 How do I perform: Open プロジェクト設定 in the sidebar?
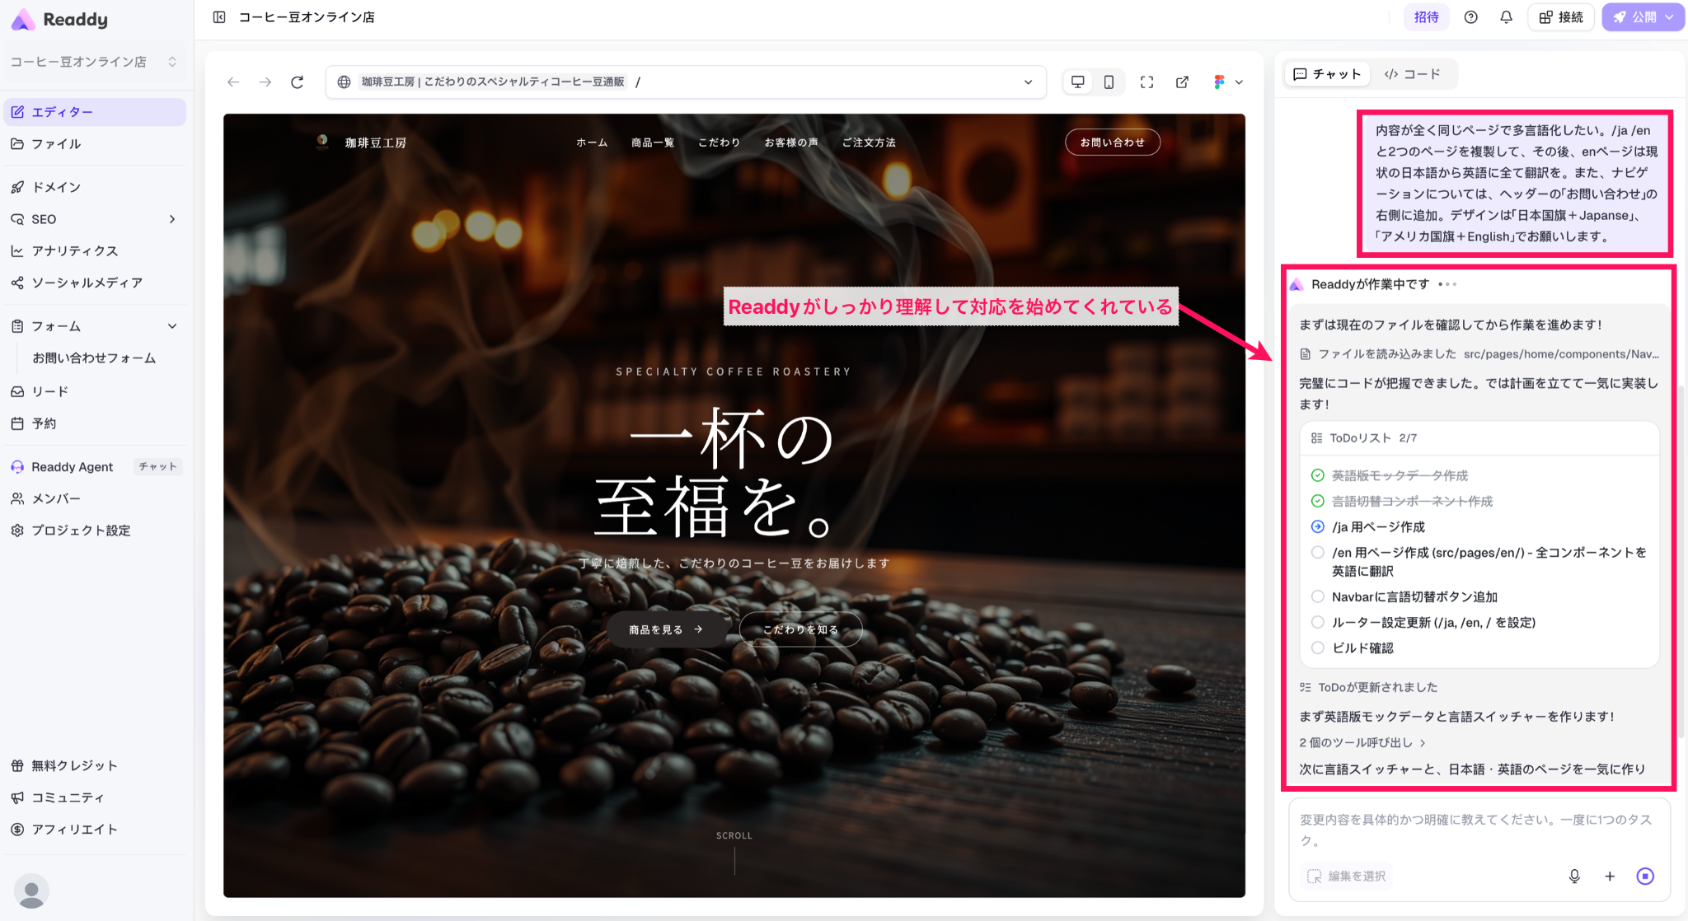[x=96, y=531]
